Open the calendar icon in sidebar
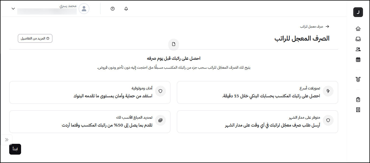 tap(358, 60)
